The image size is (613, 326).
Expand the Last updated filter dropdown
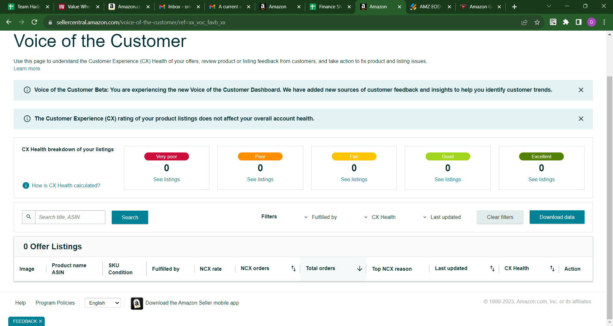[x=442, y=217]
